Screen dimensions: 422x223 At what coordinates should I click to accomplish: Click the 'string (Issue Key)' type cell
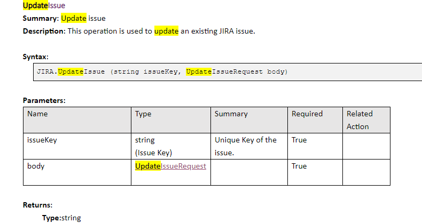(x=171, y=146)
